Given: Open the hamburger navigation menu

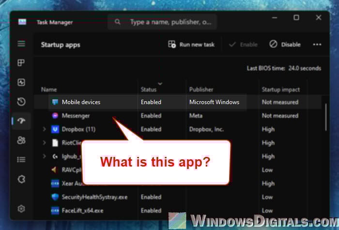Looking at the screenshot, I should click(x=21, y=44).
